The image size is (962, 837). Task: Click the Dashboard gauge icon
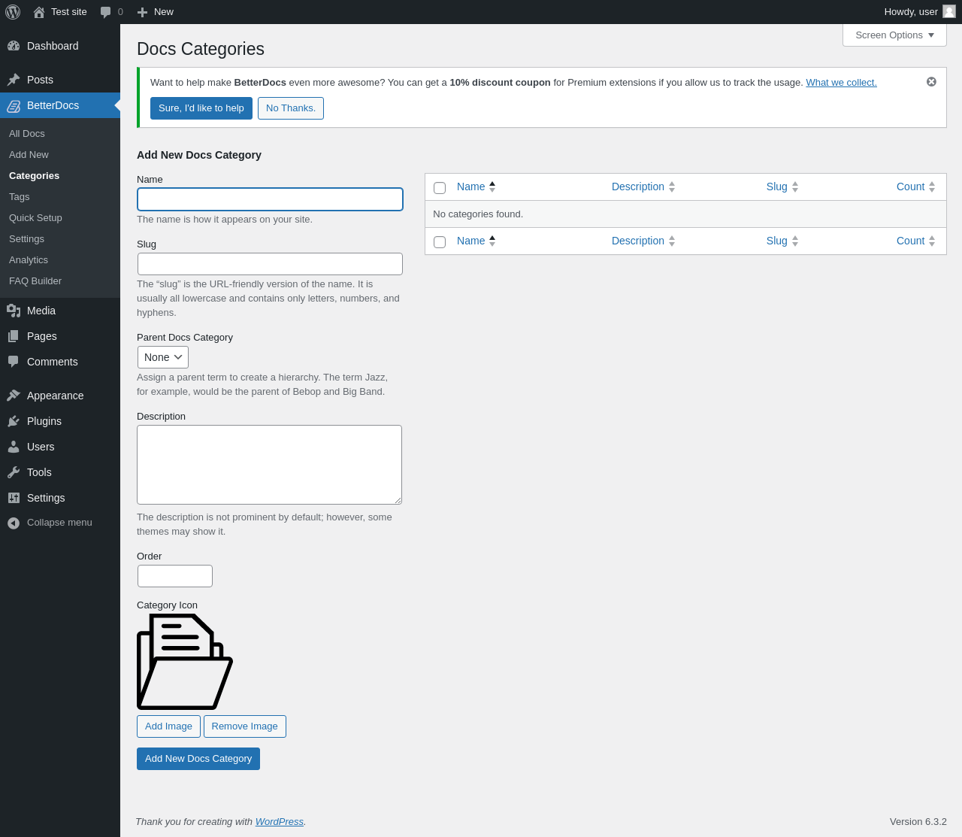(x=14, y=46)
